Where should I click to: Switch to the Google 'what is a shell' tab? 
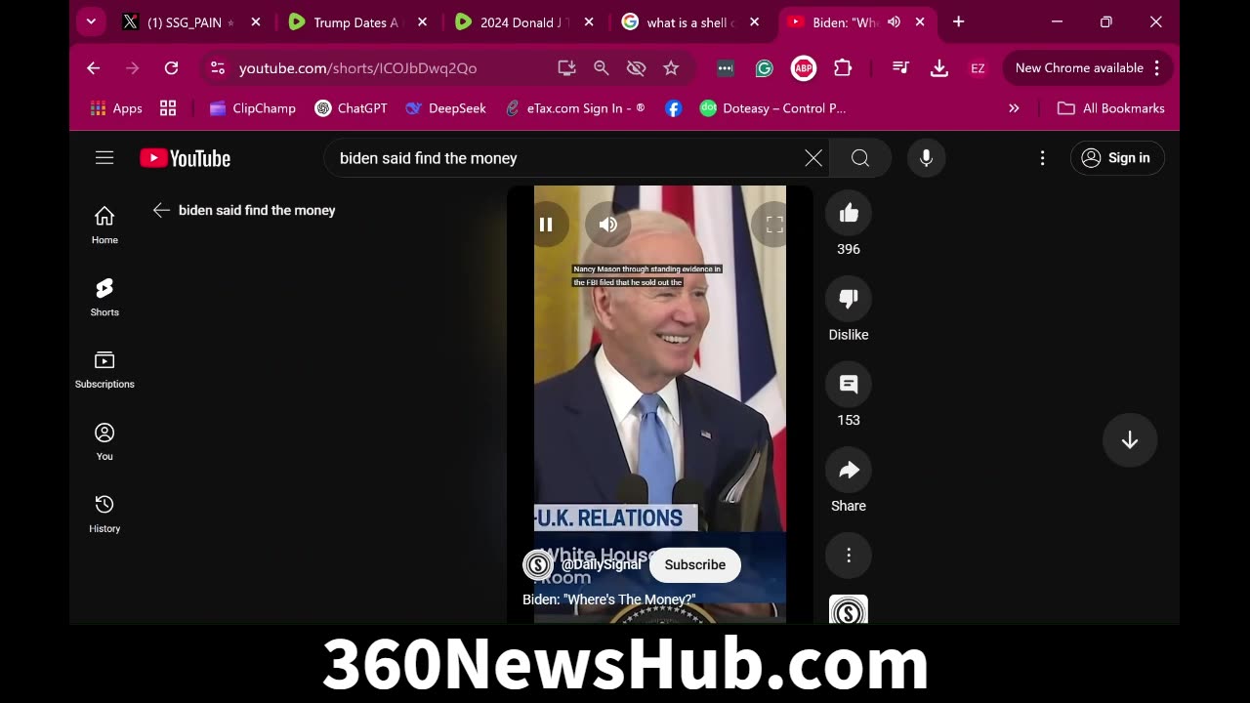tap(688, 22)
